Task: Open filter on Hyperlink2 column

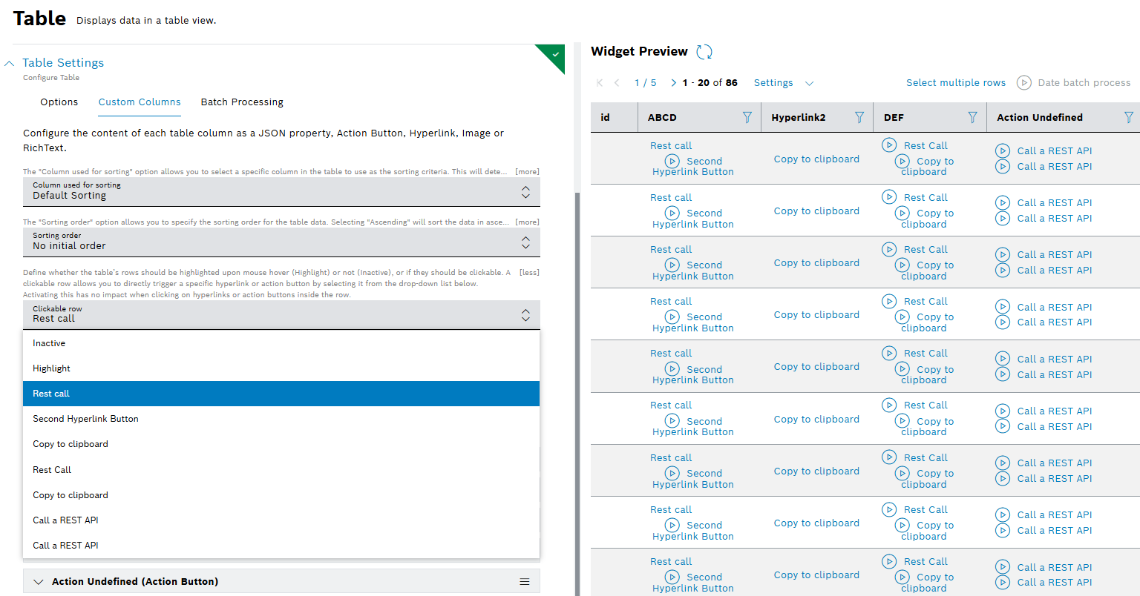Action: pos(859,117)
